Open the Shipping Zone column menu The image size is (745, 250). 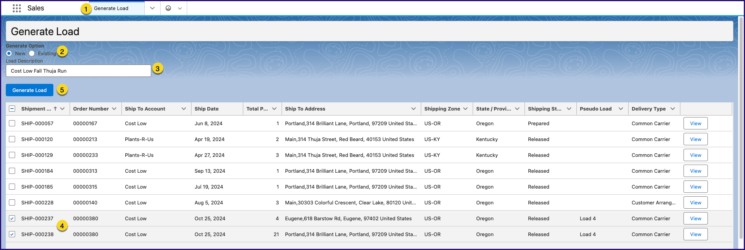tap(465, 109)
